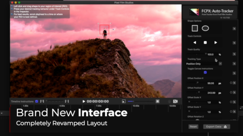Click the Export Data button
243x136 pixels.
(x=217, y=127)
